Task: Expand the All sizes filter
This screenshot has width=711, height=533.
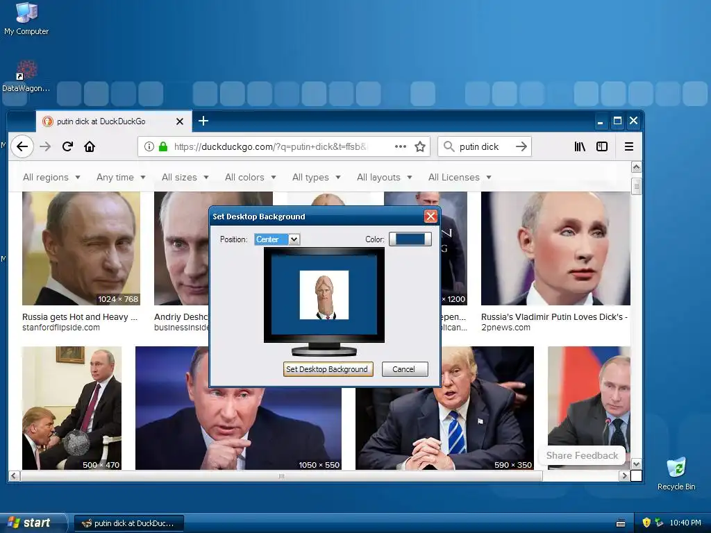Action: (185, 177)
